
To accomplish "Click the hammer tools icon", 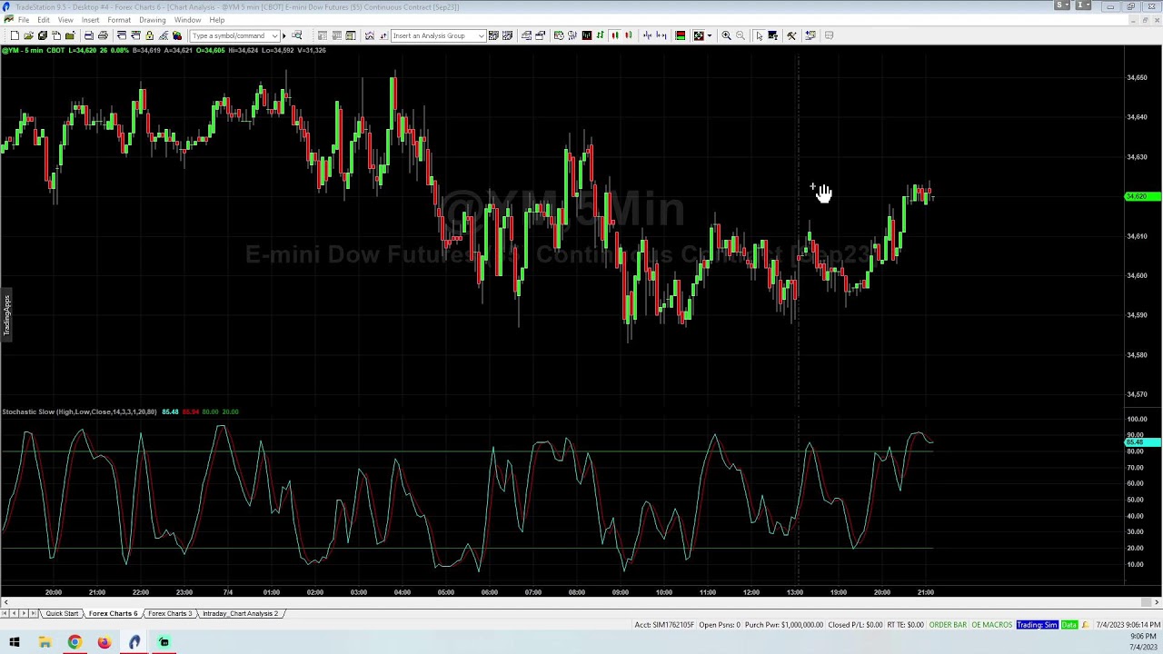I will tap(791, 35).
